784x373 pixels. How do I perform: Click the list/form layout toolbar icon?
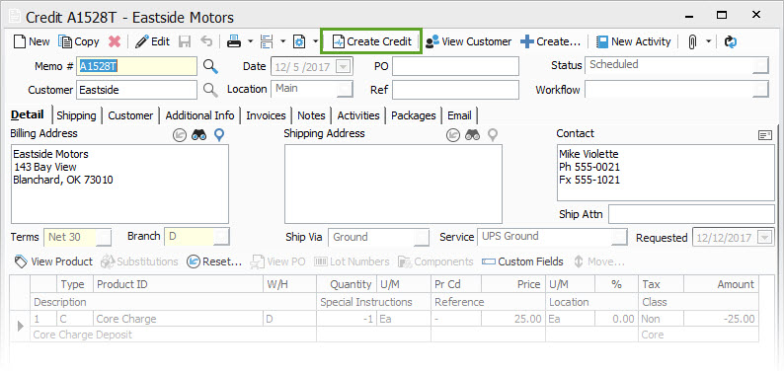pos(267,41)
